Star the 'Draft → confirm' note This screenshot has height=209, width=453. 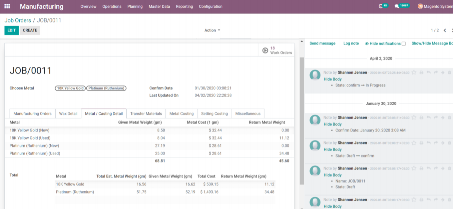click(414, 143)
